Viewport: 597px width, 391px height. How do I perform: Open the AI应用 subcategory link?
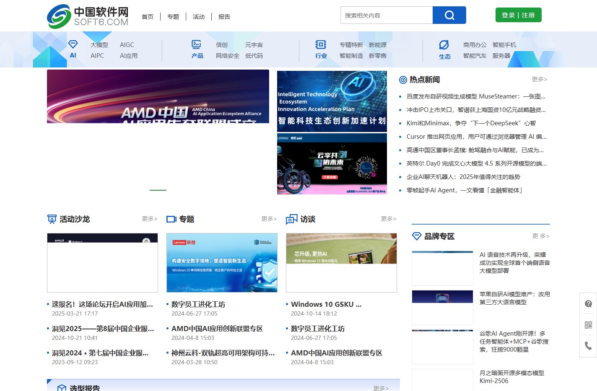pyautogui.click(x=129, y=56)
